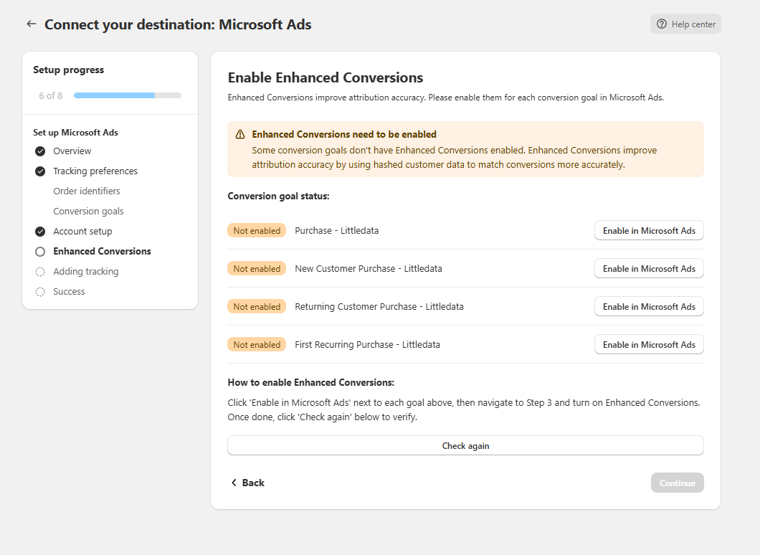The width and height of the screenshot is (760, 555).
Task: Enable Returning Customer Purchase goal in Microsoft Ads
Action: (649, 307)
